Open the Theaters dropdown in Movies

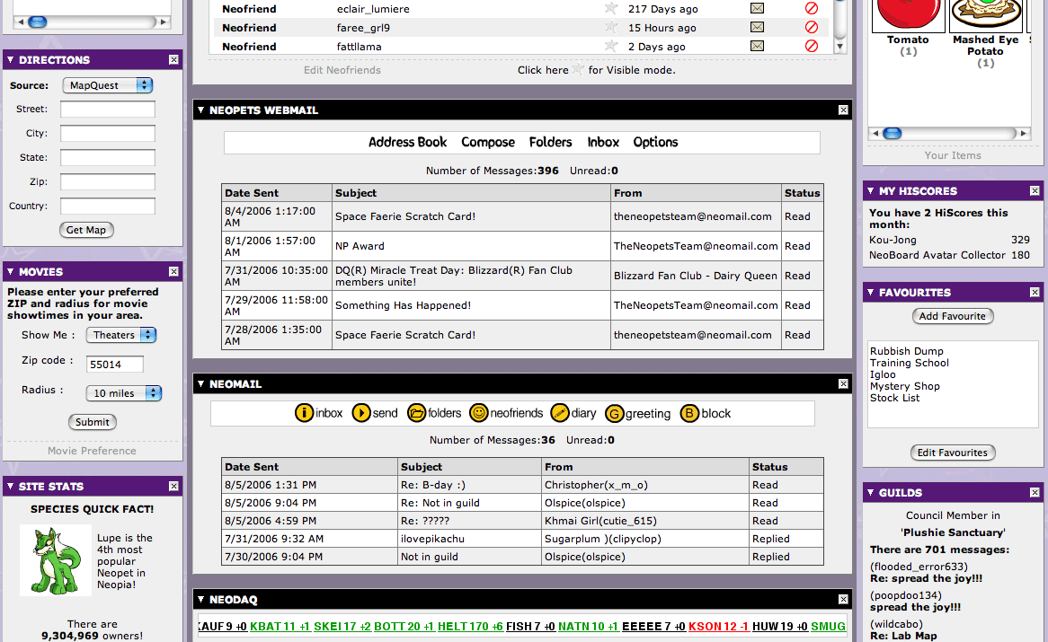[121, 335]
